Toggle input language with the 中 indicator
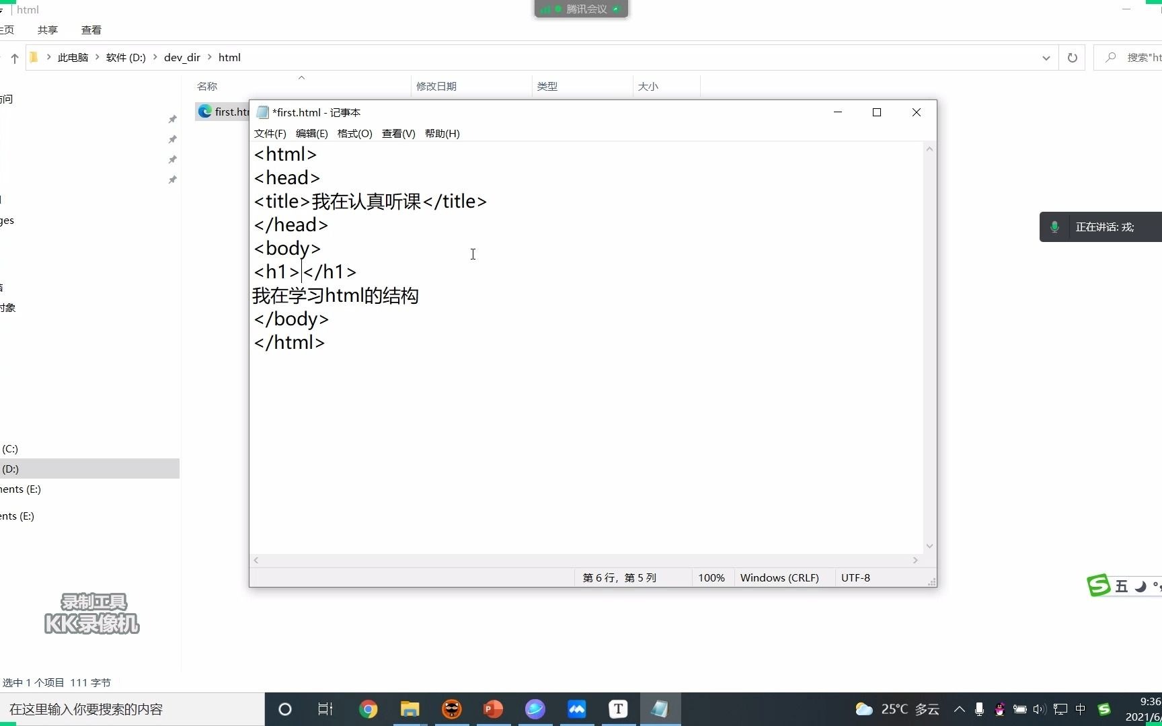The width and height of the screenshot is (1162, 726). point(1081,709)
